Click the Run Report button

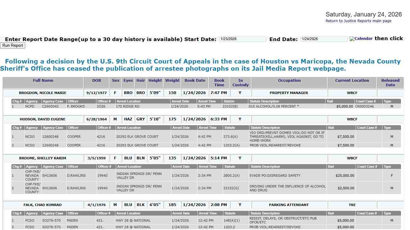click(13, 45)
